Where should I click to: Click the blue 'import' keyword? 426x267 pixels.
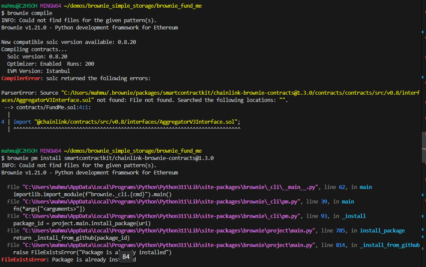(22, 122)
